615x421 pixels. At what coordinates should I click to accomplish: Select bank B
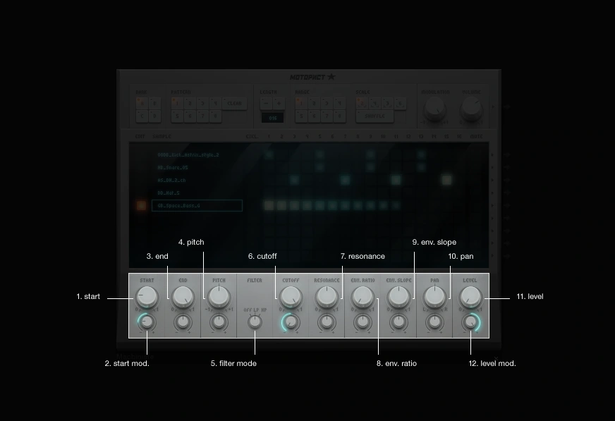point(154,104)
